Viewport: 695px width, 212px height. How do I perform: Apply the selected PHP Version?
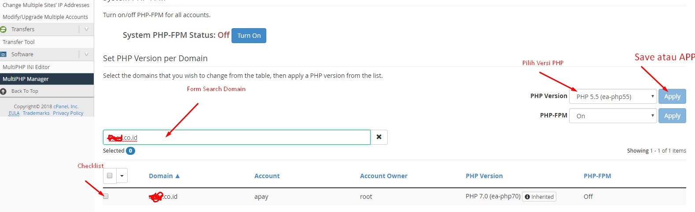pos(672,96)
